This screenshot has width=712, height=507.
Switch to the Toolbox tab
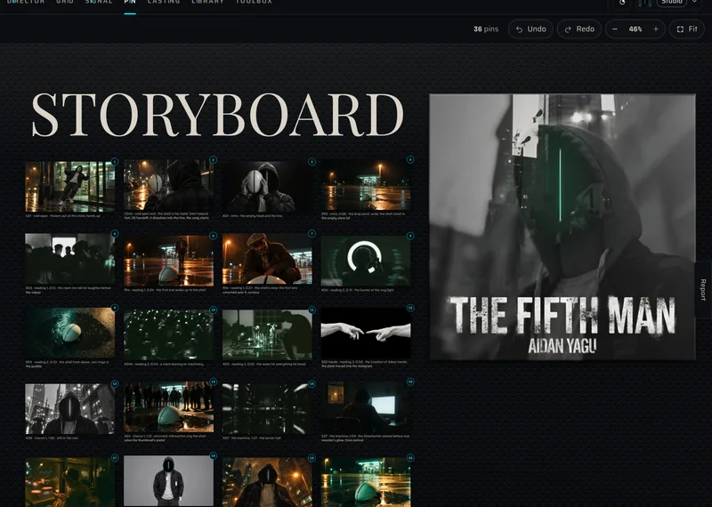pyautogui.click(x=254, y=3)
